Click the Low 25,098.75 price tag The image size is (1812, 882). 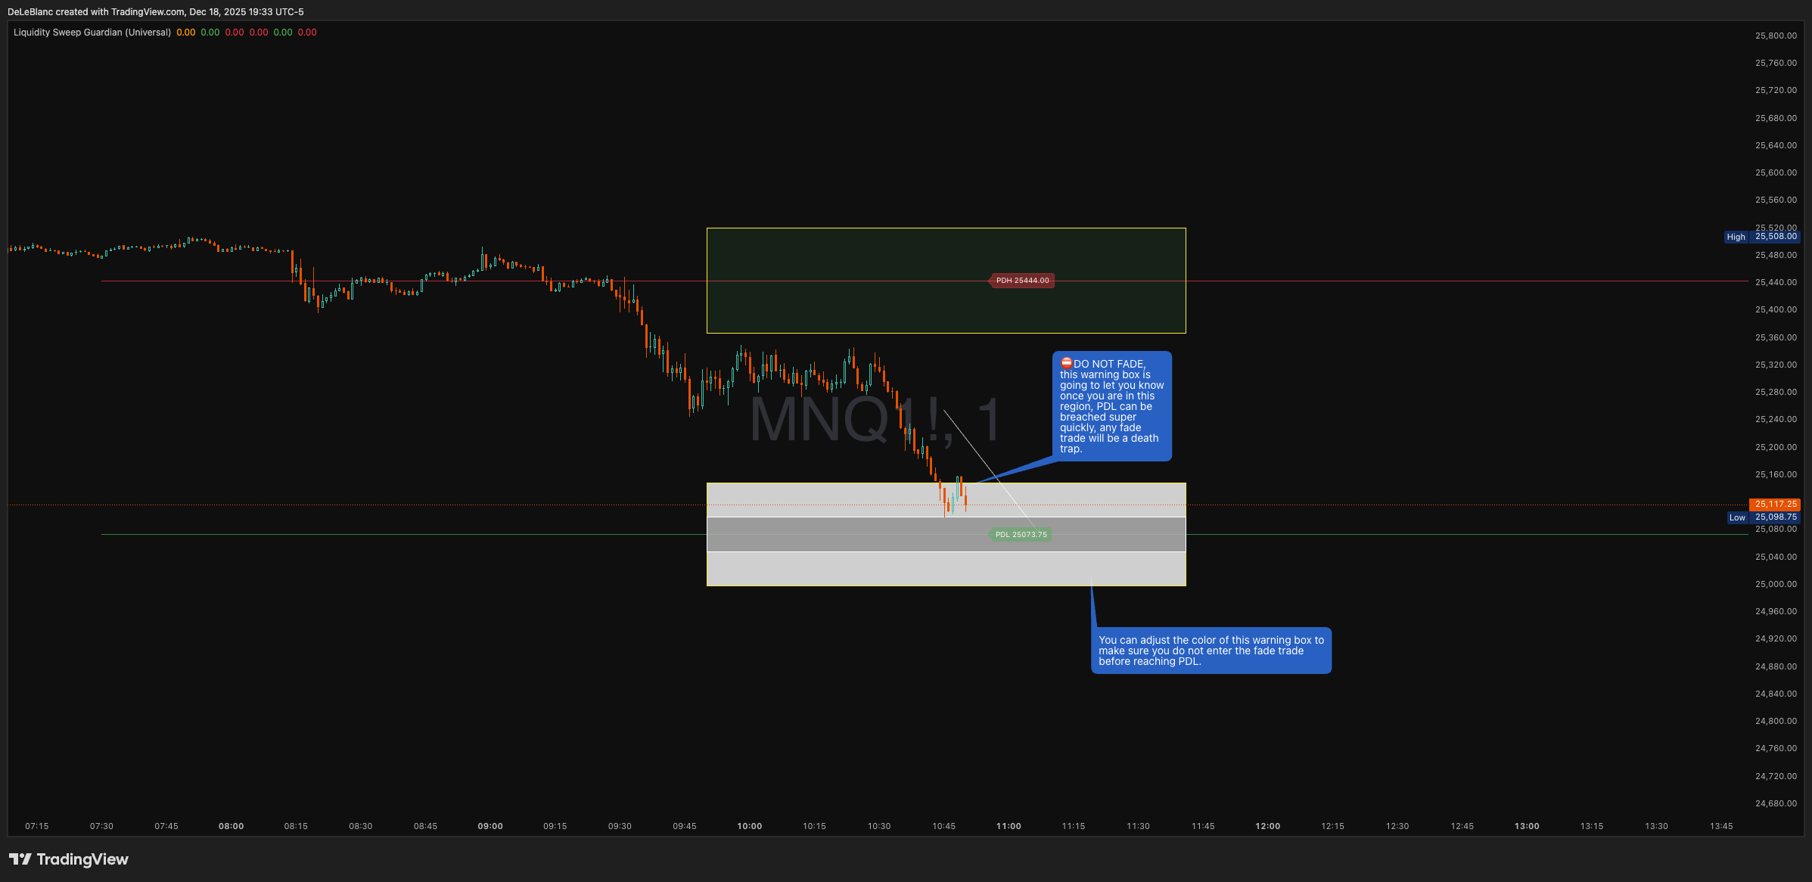1763,517
